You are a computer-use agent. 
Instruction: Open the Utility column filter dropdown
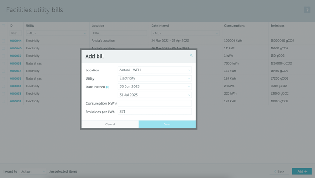(56, 33)
